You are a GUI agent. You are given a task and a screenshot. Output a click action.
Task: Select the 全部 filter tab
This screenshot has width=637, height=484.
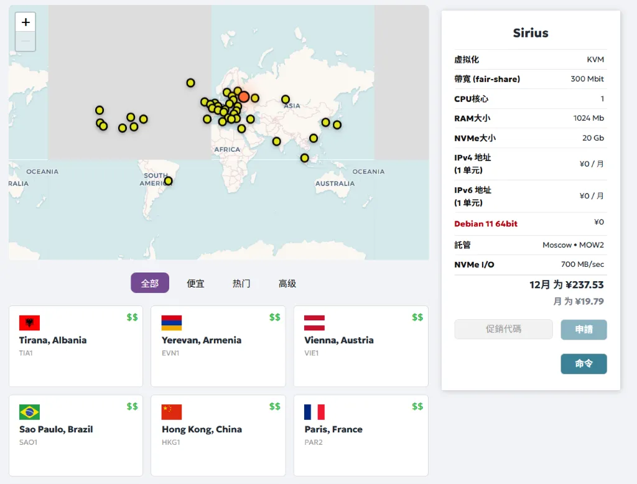(x=150, y=283)
